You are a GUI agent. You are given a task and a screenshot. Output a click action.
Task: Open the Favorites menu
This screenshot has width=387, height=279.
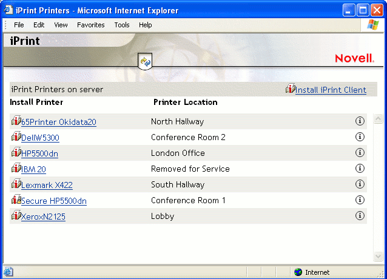pos(90,25)
